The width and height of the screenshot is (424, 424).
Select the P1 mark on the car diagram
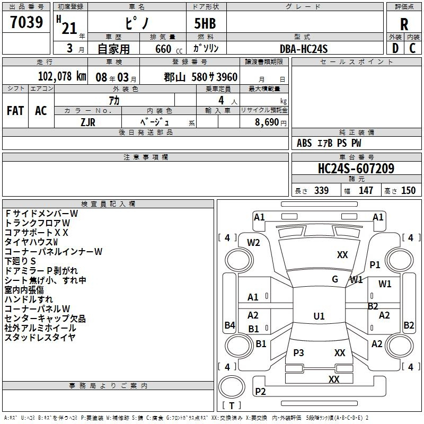click(375, 265)
